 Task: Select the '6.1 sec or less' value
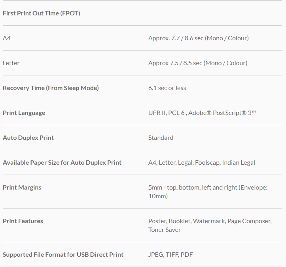pos(167,88)
